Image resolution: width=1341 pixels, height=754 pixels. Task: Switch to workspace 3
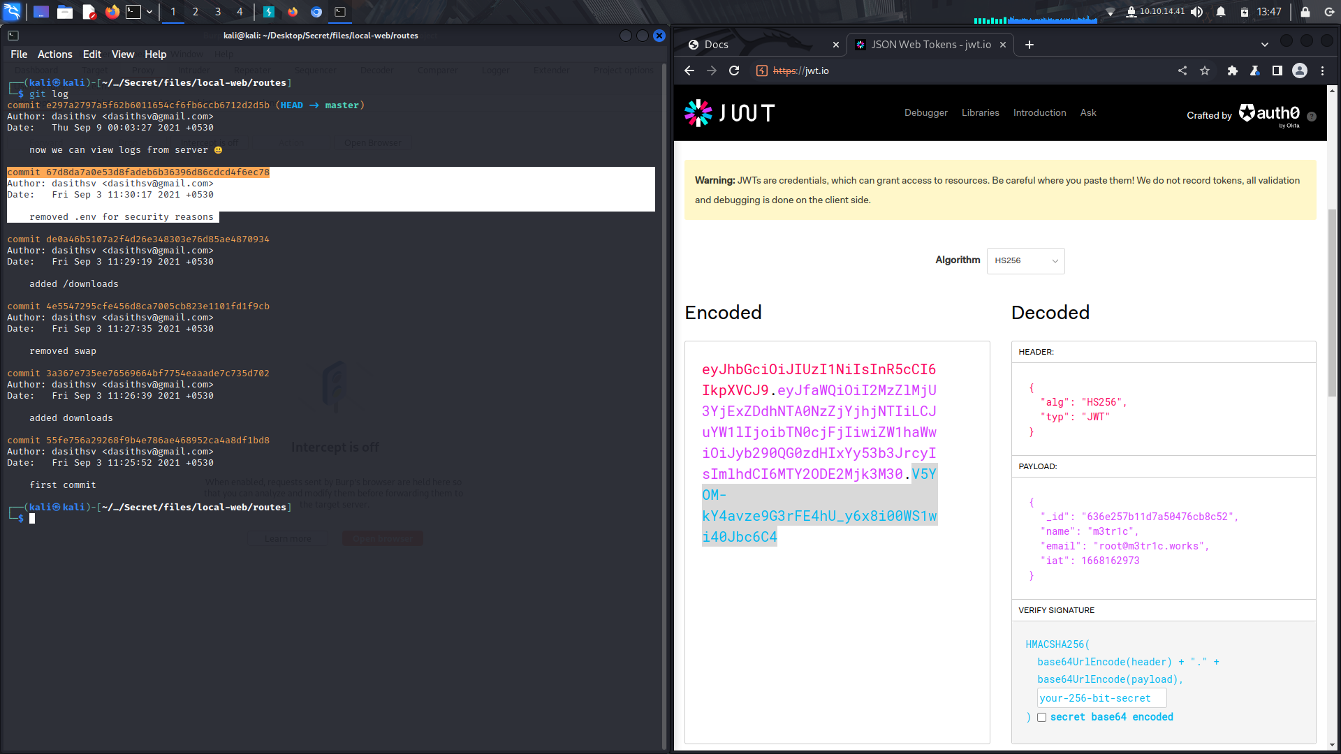point(218,12)
